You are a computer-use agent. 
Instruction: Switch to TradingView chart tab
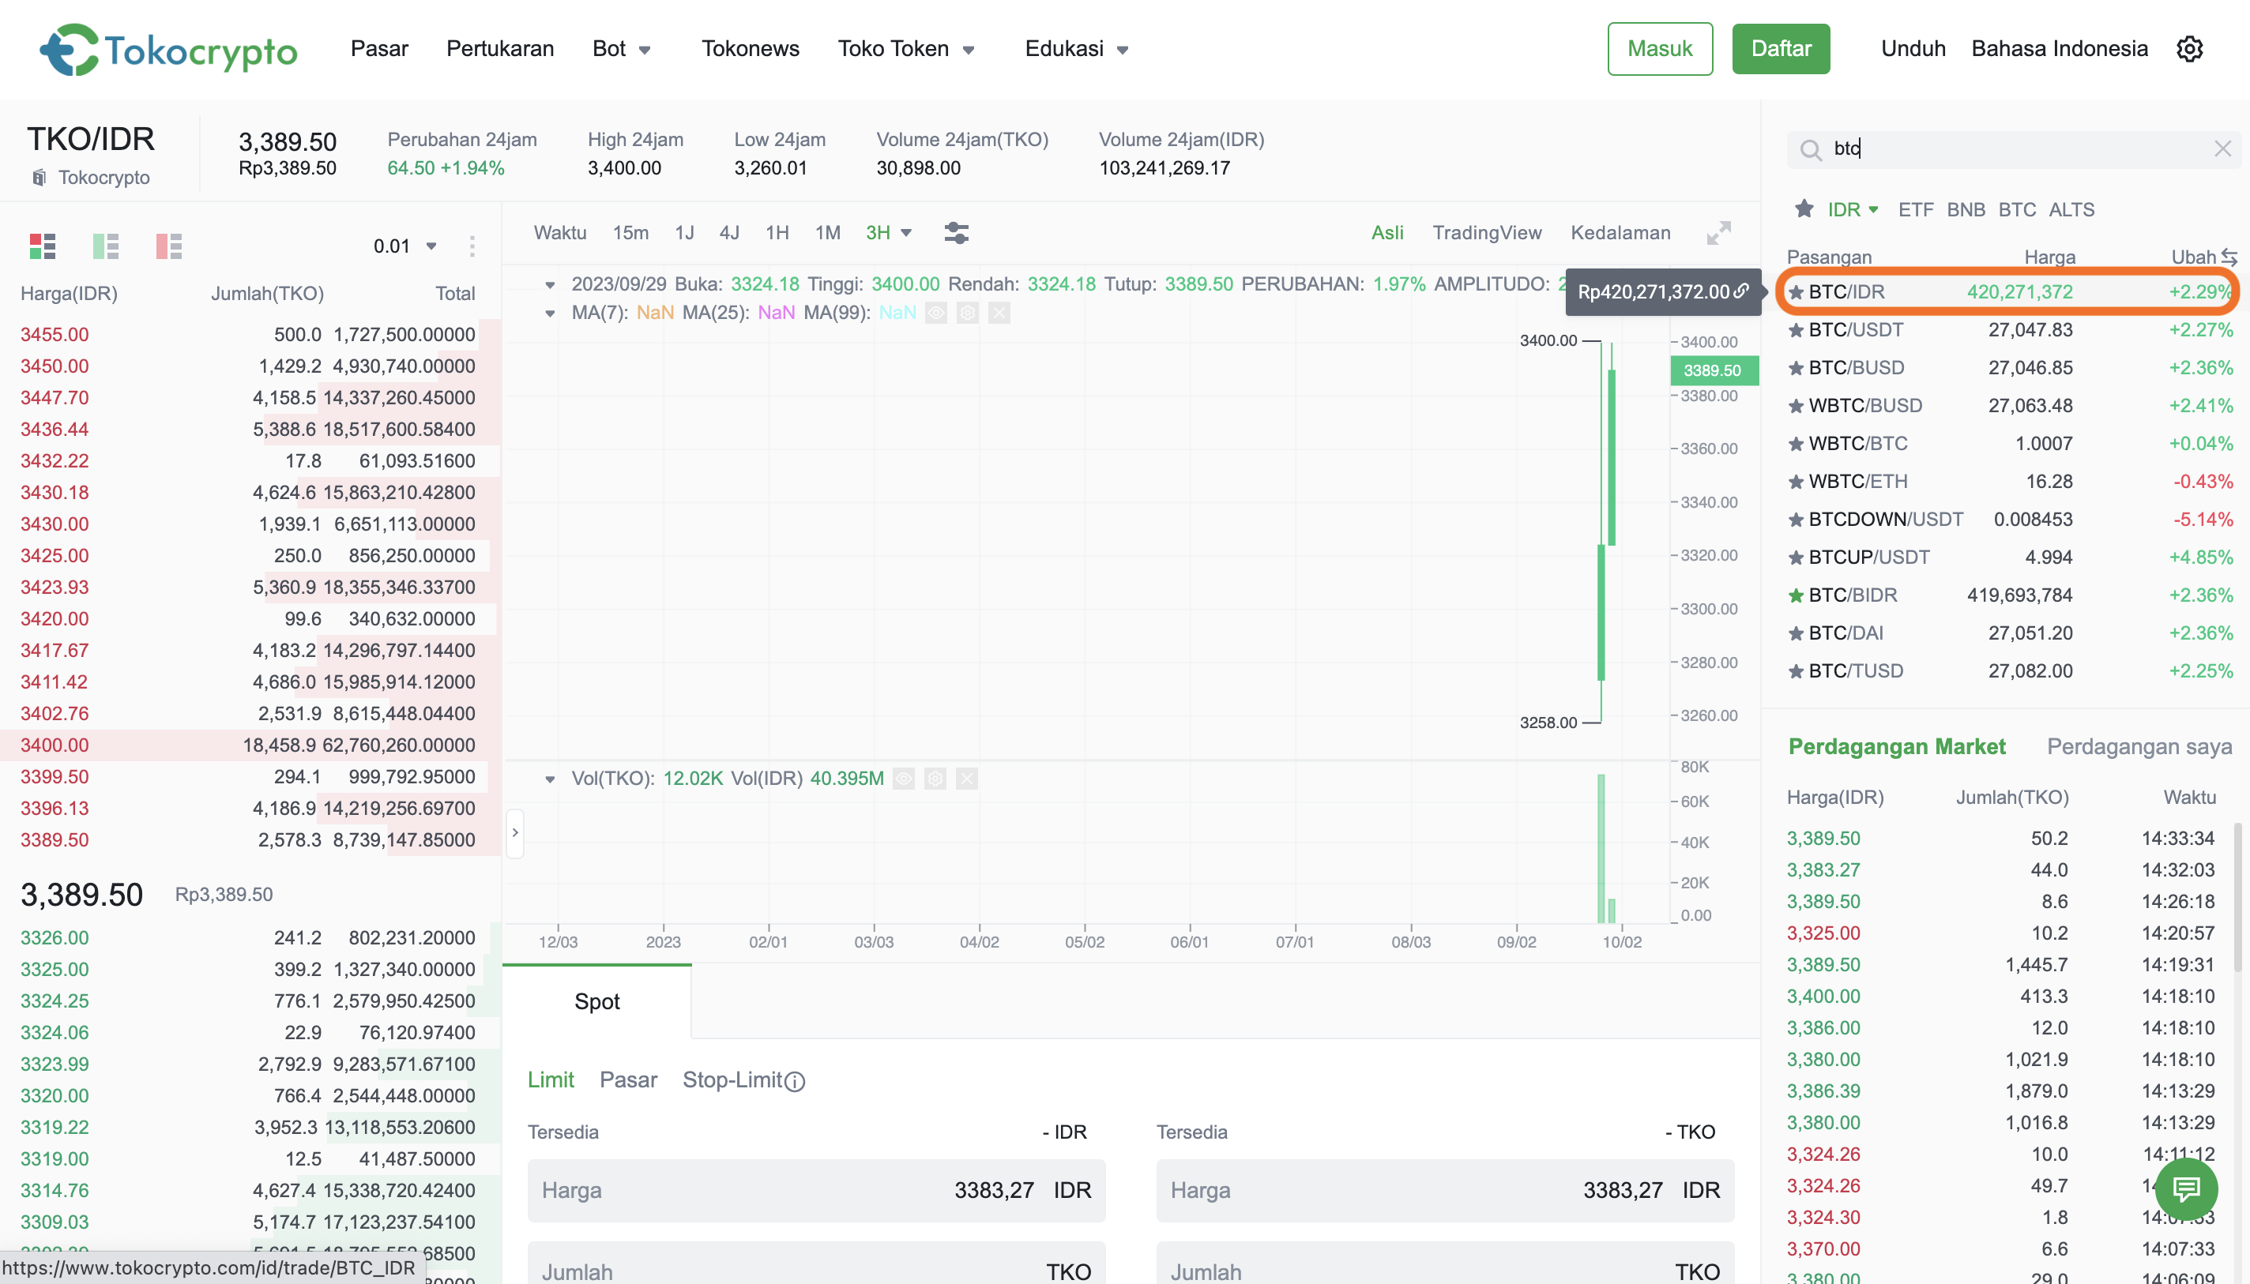(1486, 233)
